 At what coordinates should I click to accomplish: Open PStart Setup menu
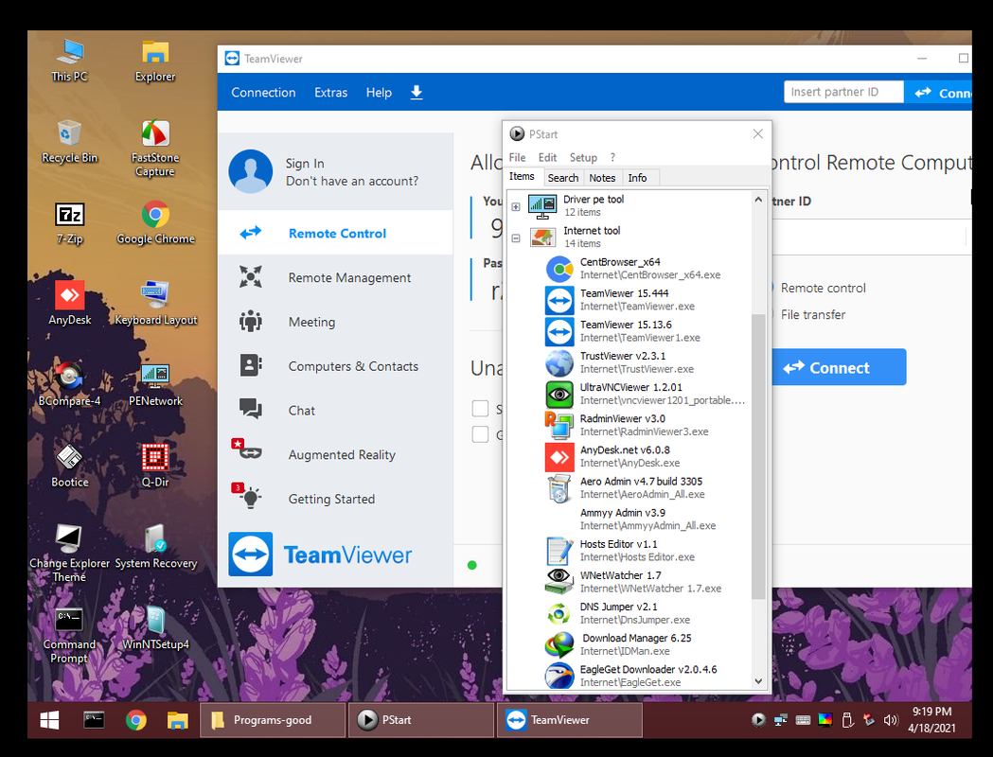coord(583,158)
